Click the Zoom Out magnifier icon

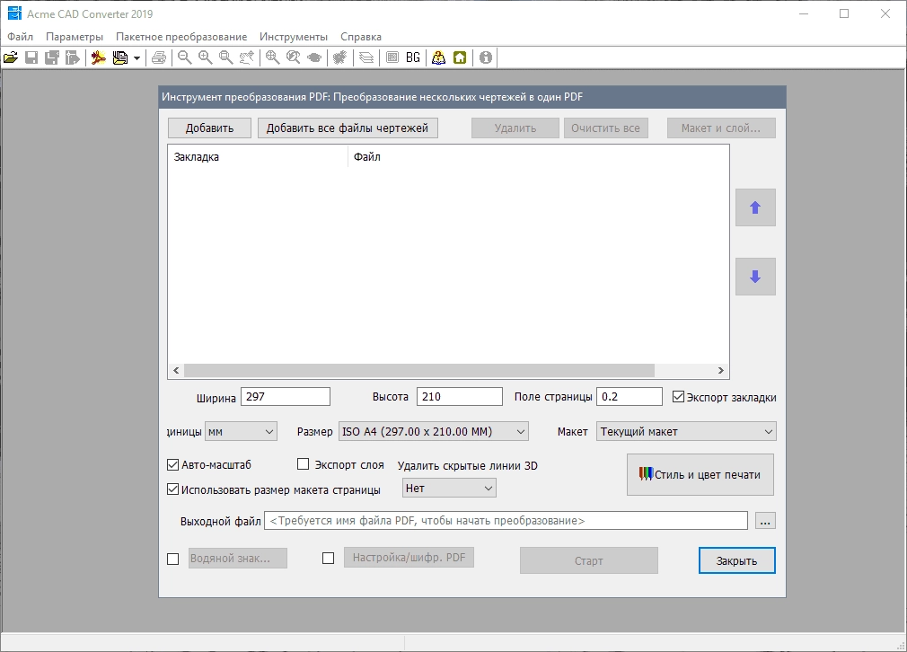184,57
